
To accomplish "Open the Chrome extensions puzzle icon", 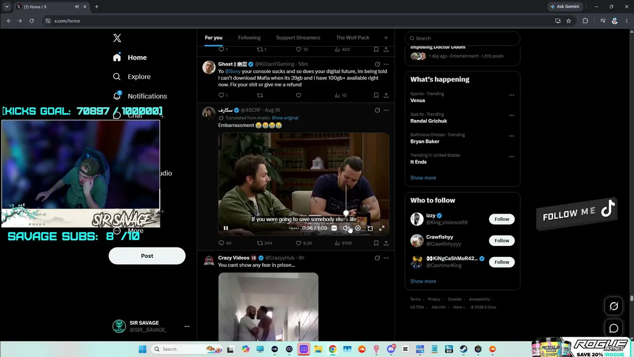I will pos(585,21).
